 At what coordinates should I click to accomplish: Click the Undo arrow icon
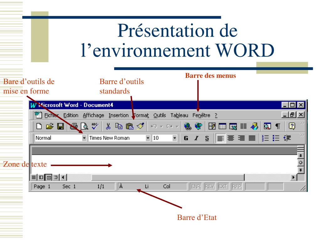[x=154, y=127]
